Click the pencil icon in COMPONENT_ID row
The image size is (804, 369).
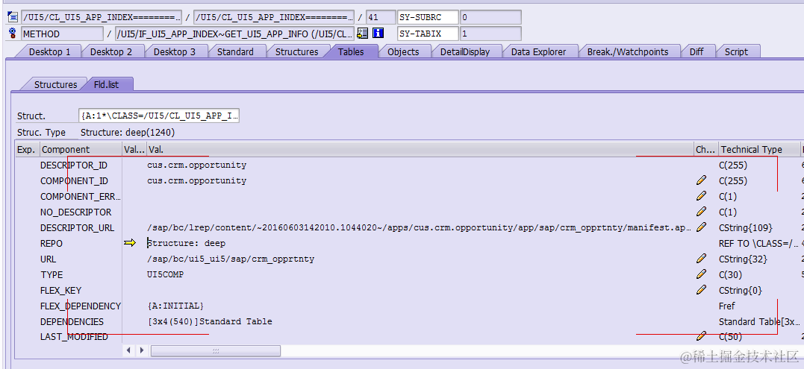point(702,180)
